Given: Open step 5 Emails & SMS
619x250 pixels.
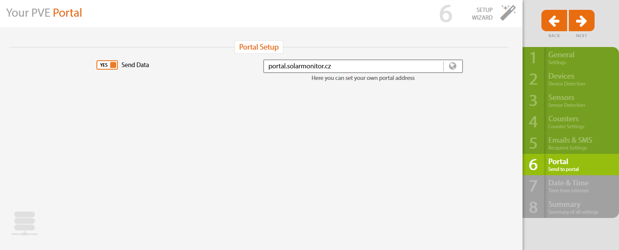Looking at the screenshot, I should pos(570,143).
